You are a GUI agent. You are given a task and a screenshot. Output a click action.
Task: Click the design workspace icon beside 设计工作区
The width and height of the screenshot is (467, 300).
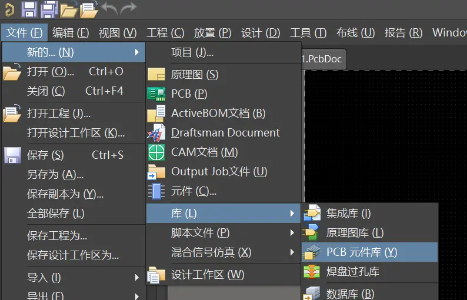[156, 274]
